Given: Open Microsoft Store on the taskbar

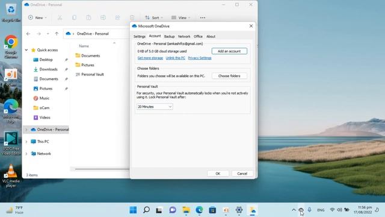Looking at the screenshot, I should point(212,210).
